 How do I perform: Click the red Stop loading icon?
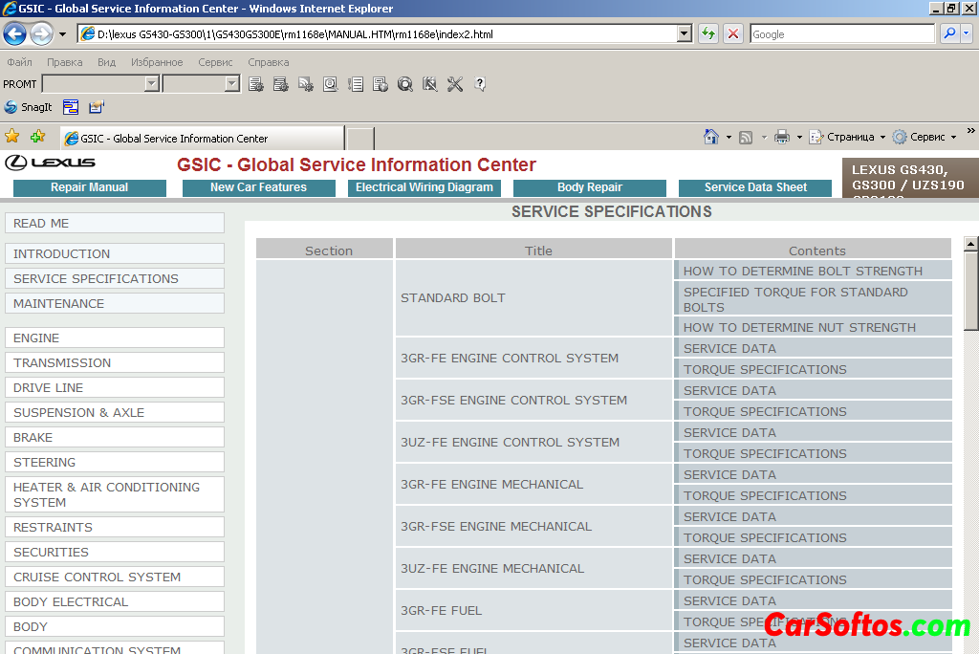(x=733, y=34)
